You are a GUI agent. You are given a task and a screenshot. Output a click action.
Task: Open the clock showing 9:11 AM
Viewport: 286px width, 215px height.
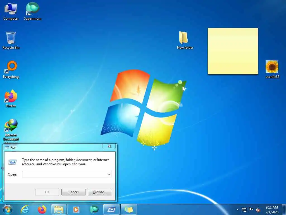[272, 209]
